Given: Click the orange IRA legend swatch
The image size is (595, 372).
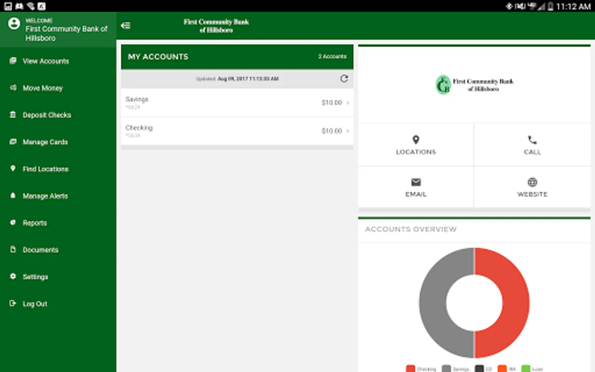Looking at the screenshot, I should tap(502, 369).
